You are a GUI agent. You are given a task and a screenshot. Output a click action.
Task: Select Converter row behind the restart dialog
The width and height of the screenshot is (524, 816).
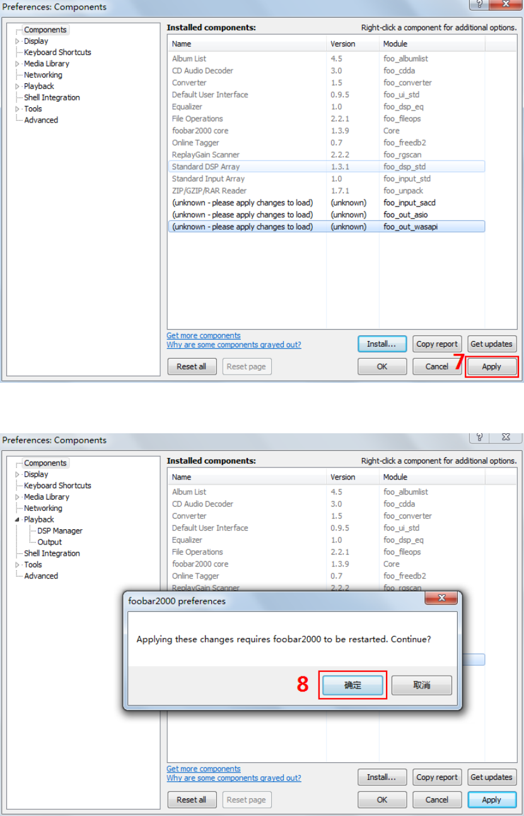[x=326, y=516]
